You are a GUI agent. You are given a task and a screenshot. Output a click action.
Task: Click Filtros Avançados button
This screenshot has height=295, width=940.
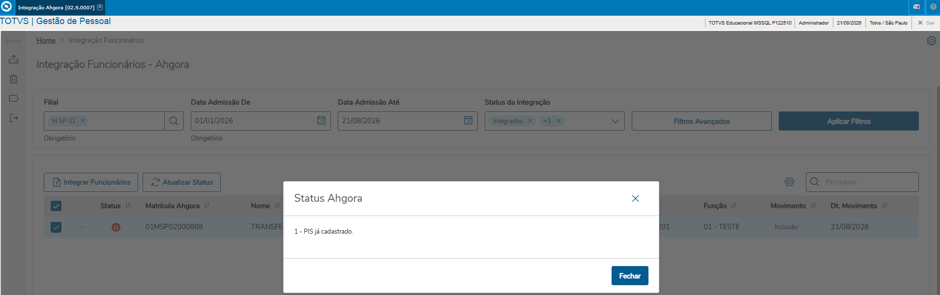[x=702, y=121]
